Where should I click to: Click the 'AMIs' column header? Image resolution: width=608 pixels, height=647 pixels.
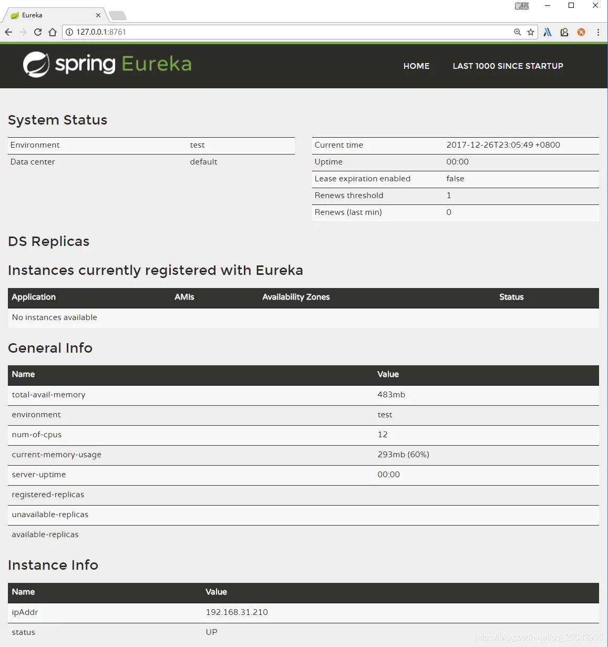[184, 297]
